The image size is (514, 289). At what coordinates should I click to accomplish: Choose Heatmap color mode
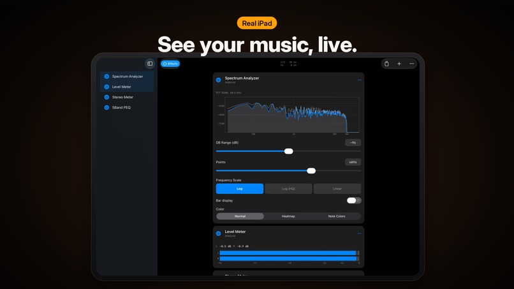(288, 216)
